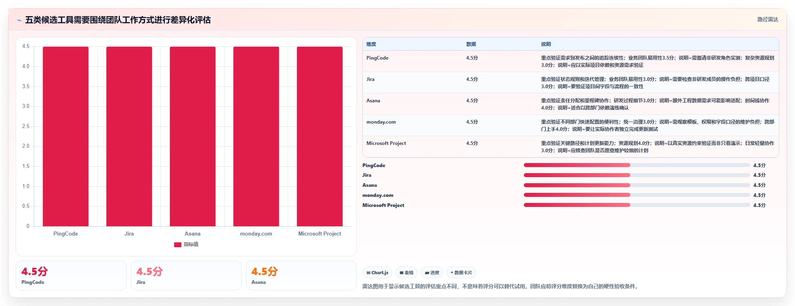The image size is (795, 306).
Task: Click the 进度 tag chip
Action: [432, 273]
